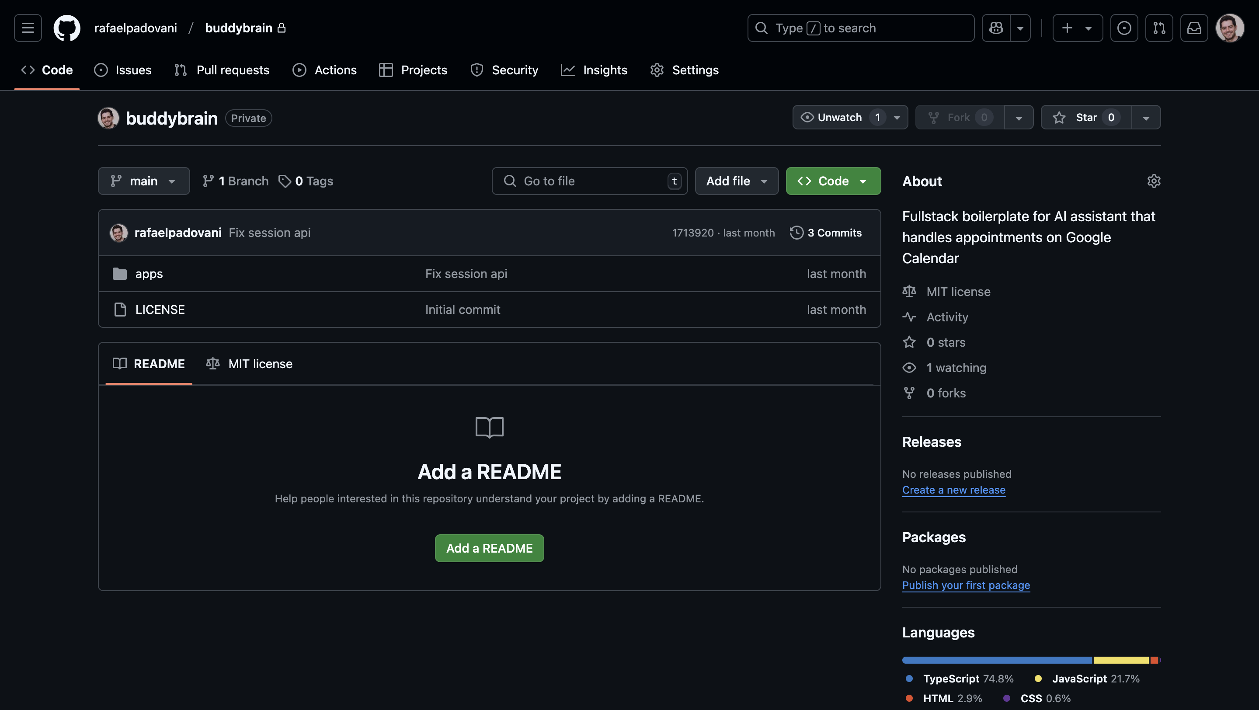Click buddybrain repo name in header breadcrumb
Screen dimensions: 1259x710
point(239,28)
